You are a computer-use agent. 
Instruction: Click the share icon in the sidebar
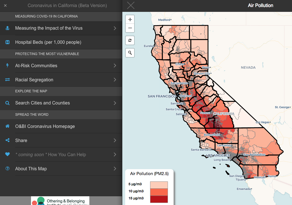(7, 140)
